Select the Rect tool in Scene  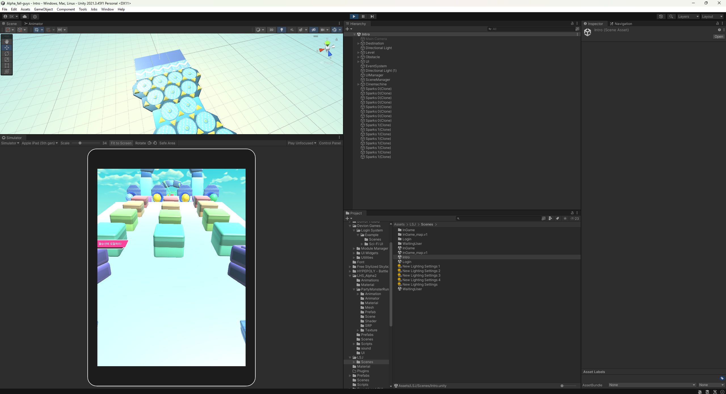click(x=7, y=66)
